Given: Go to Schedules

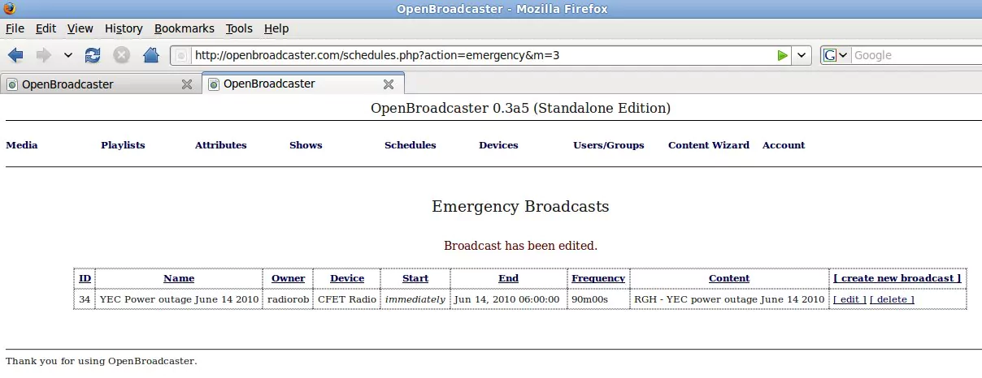Looking at the screenshot, I should click(410, 145).
